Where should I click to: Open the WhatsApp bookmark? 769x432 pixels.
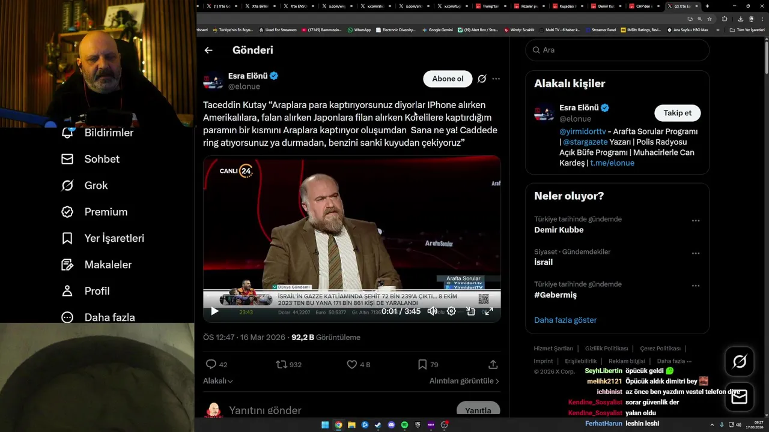(x=359, y=30)
